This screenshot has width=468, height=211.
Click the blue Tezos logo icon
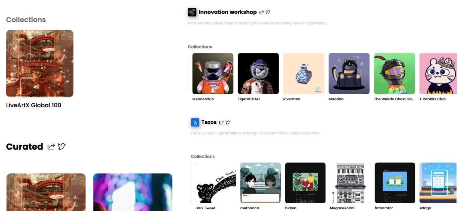tap(195, 123)
